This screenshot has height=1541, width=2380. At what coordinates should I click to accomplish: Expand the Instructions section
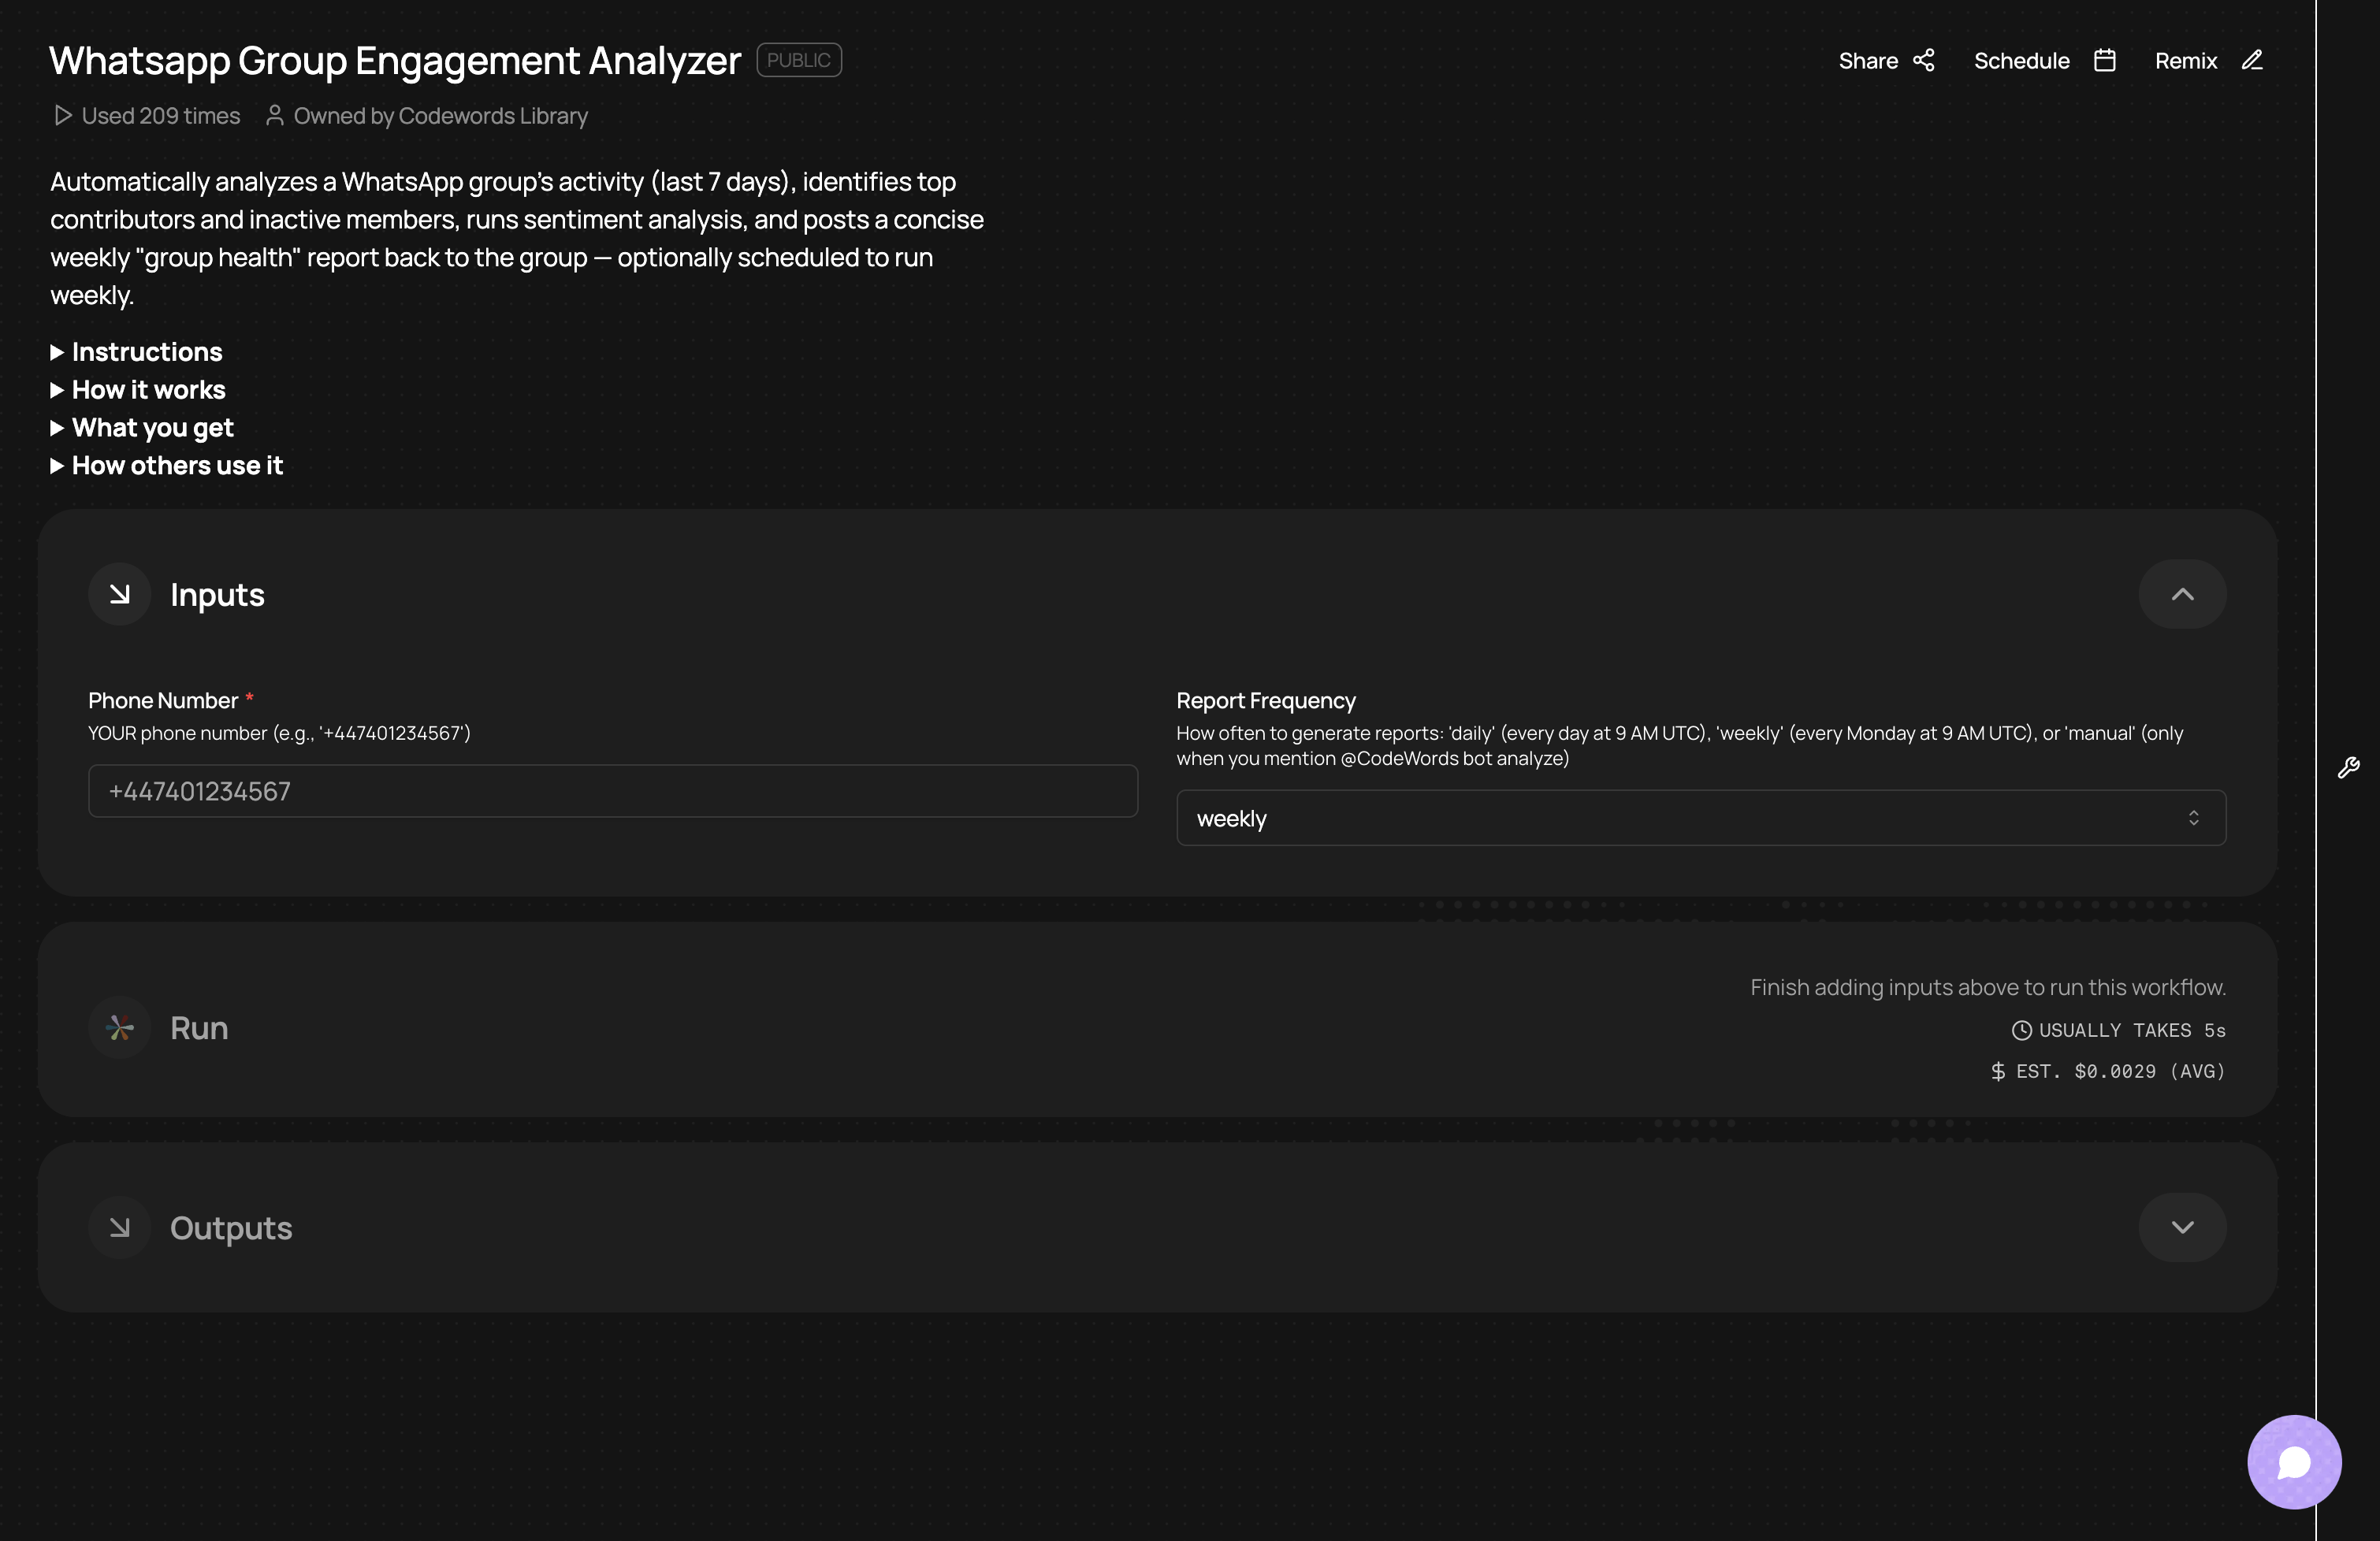(136, 352)
